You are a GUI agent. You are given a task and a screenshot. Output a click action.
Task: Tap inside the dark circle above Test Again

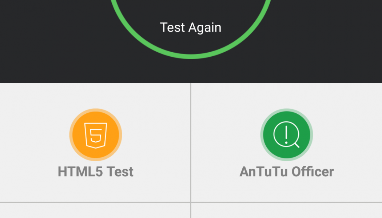pyautogui.click(x=191, y=10)
